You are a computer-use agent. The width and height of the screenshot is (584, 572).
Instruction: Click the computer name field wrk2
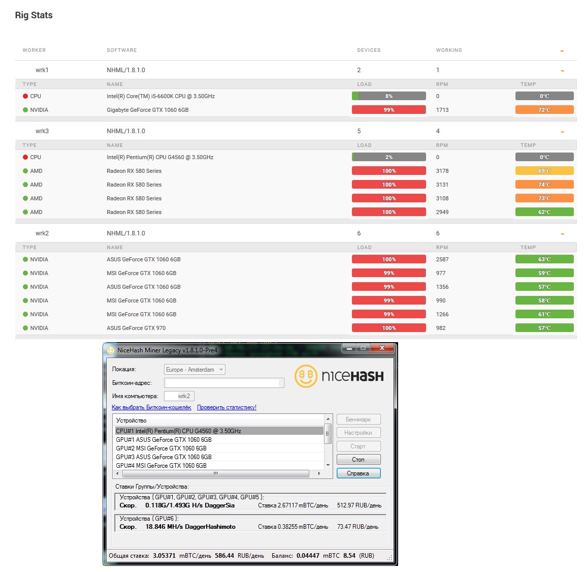(179, 396)
